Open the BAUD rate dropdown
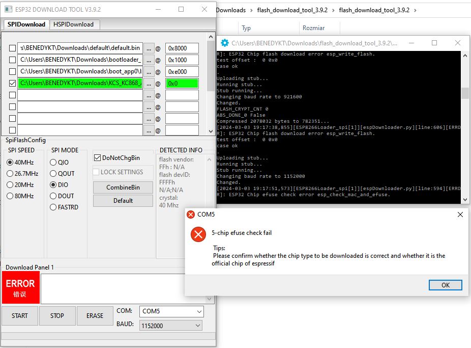 coord(171,326)
